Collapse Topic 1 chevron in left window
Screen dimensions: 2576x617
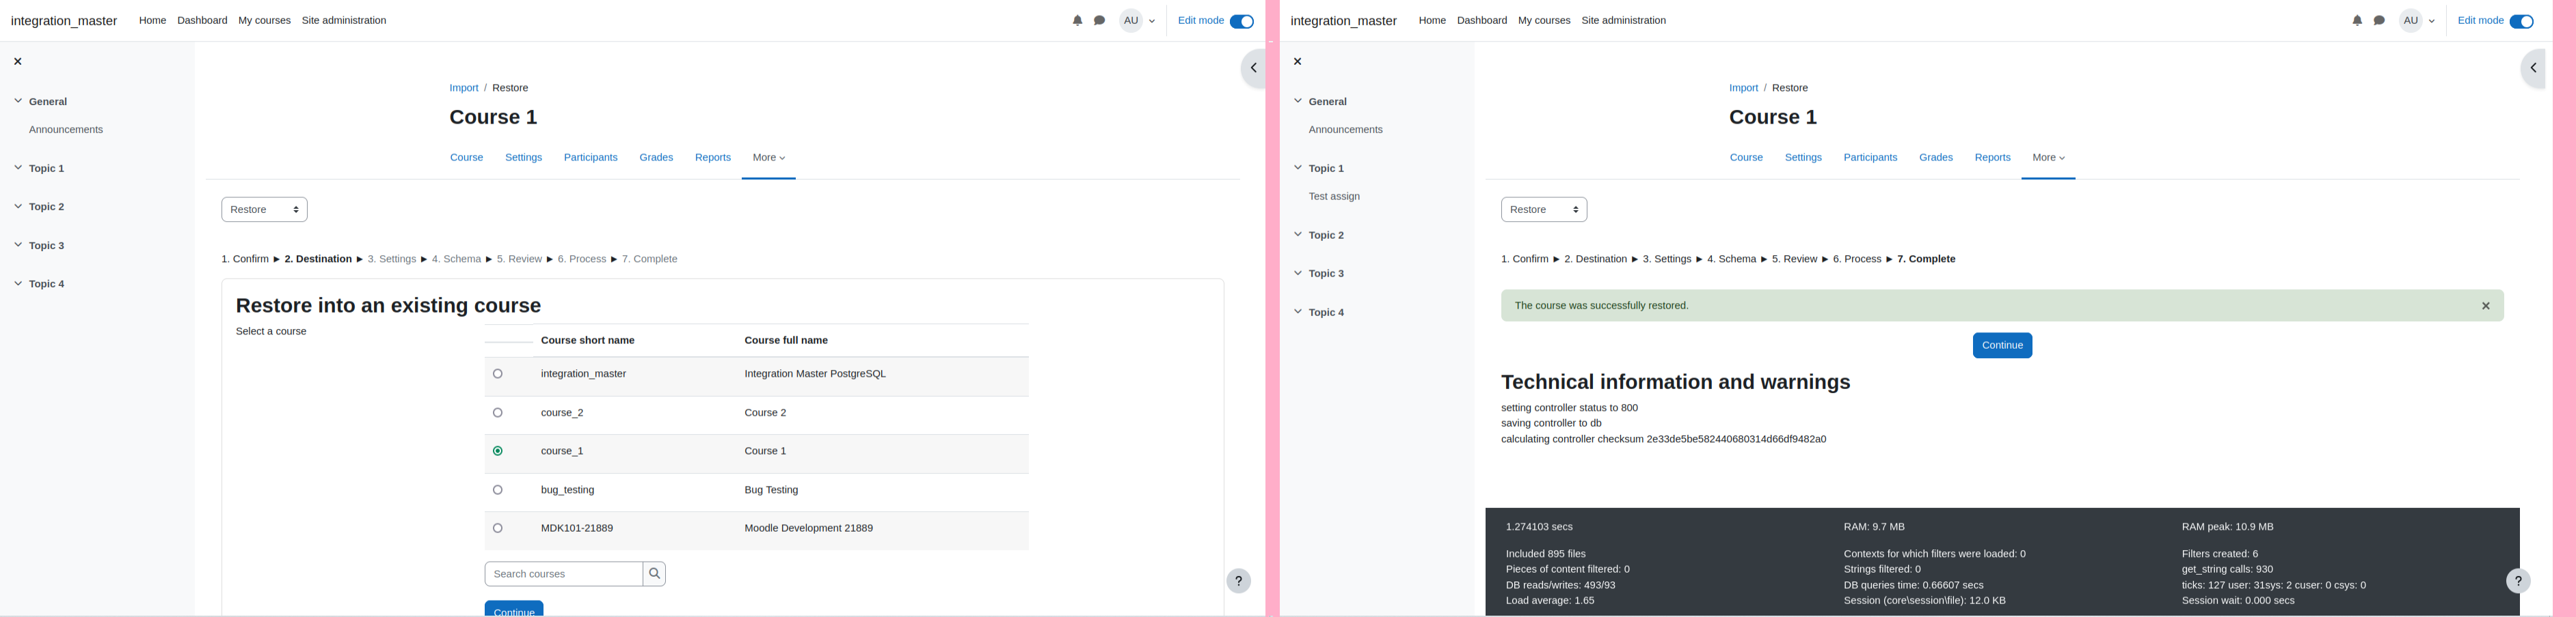click(x=18, y=168)
